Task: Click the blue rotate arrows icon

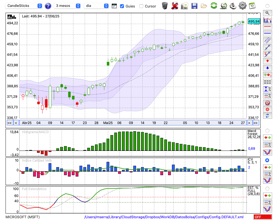Action: click(267, 116)
